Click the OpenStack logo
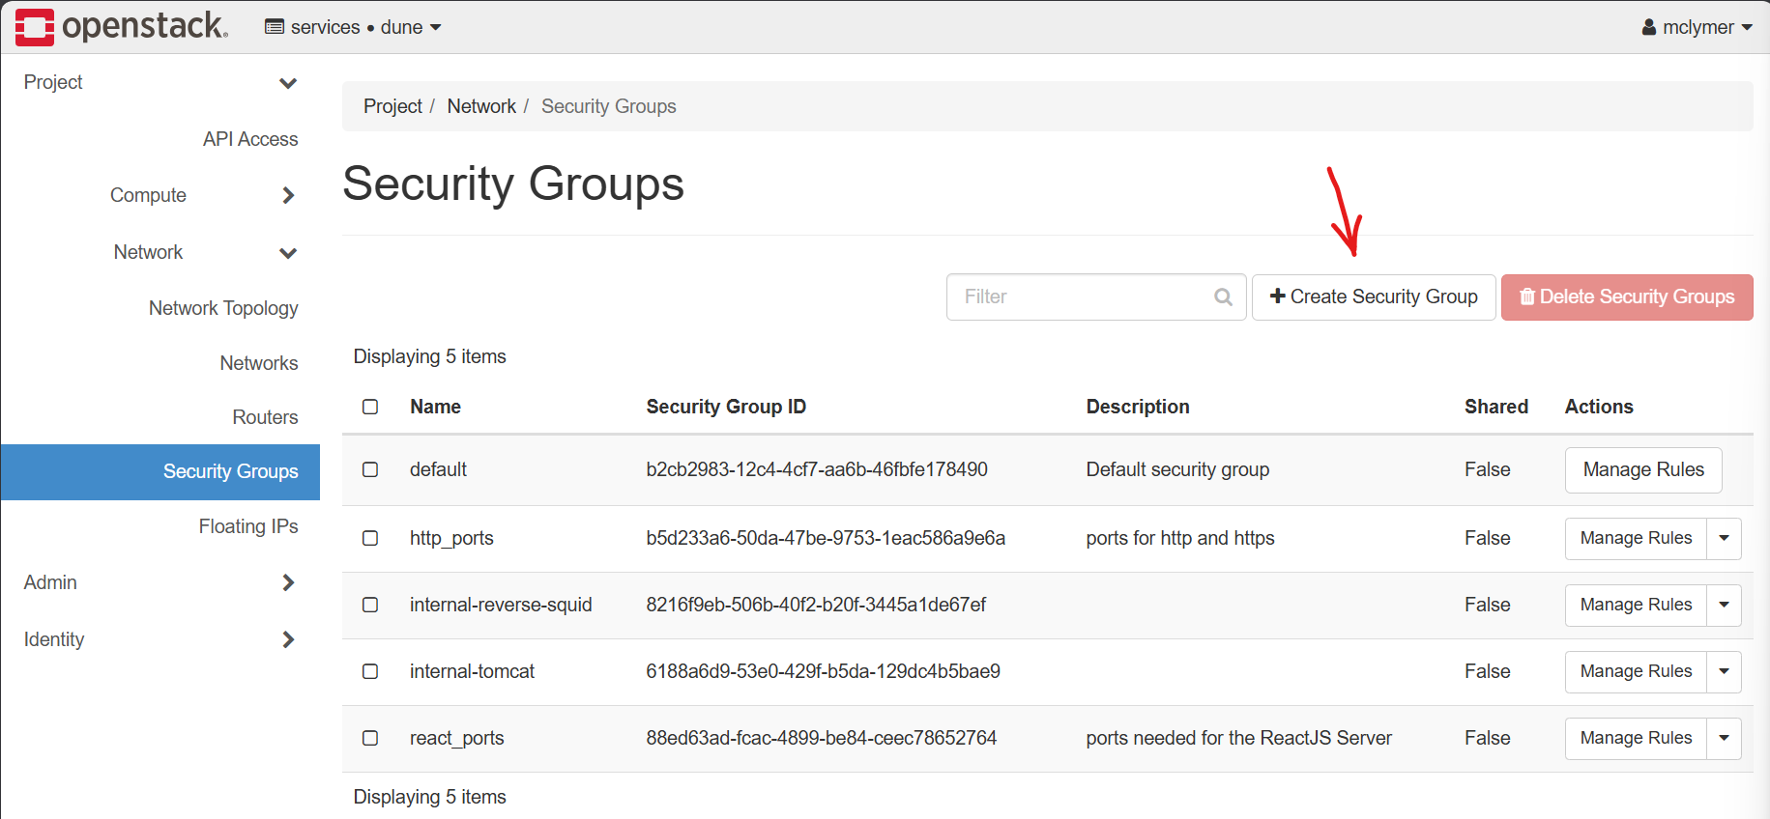Viewport: 1770px width, 819px height. tap(122, 26)
